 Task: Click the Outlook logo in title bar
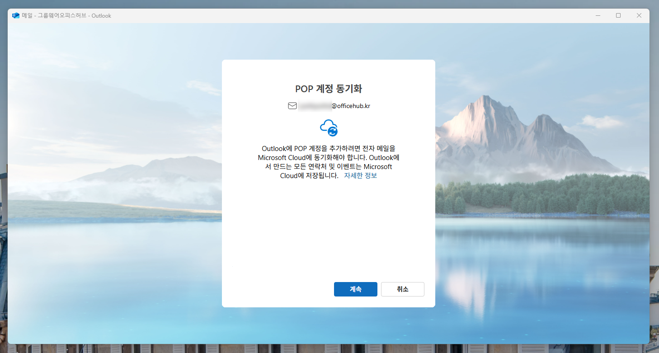[x=16, y=15]
